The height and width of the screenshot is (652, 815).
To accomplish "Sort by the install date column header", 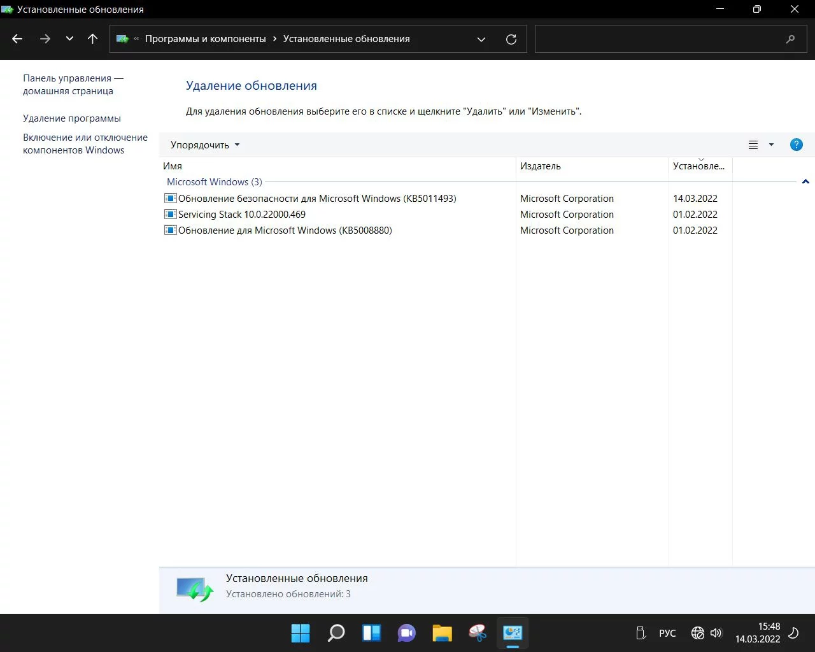I will [700, 166].
